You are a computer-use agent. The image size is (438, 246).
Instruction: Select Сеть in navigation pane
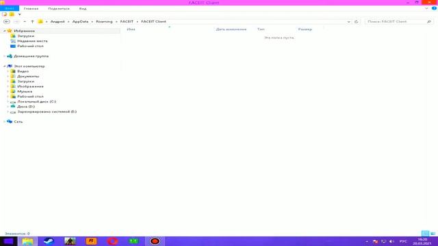point(18,122)
